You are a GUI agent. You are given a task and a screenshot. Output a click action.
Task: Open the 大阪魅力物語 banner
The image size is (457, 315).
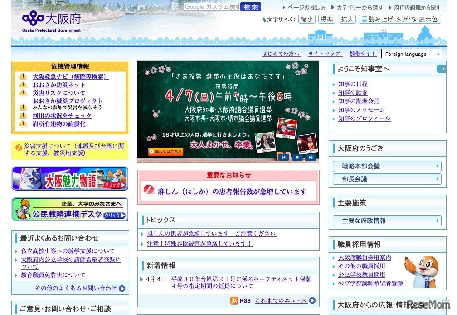coord(69,180)
